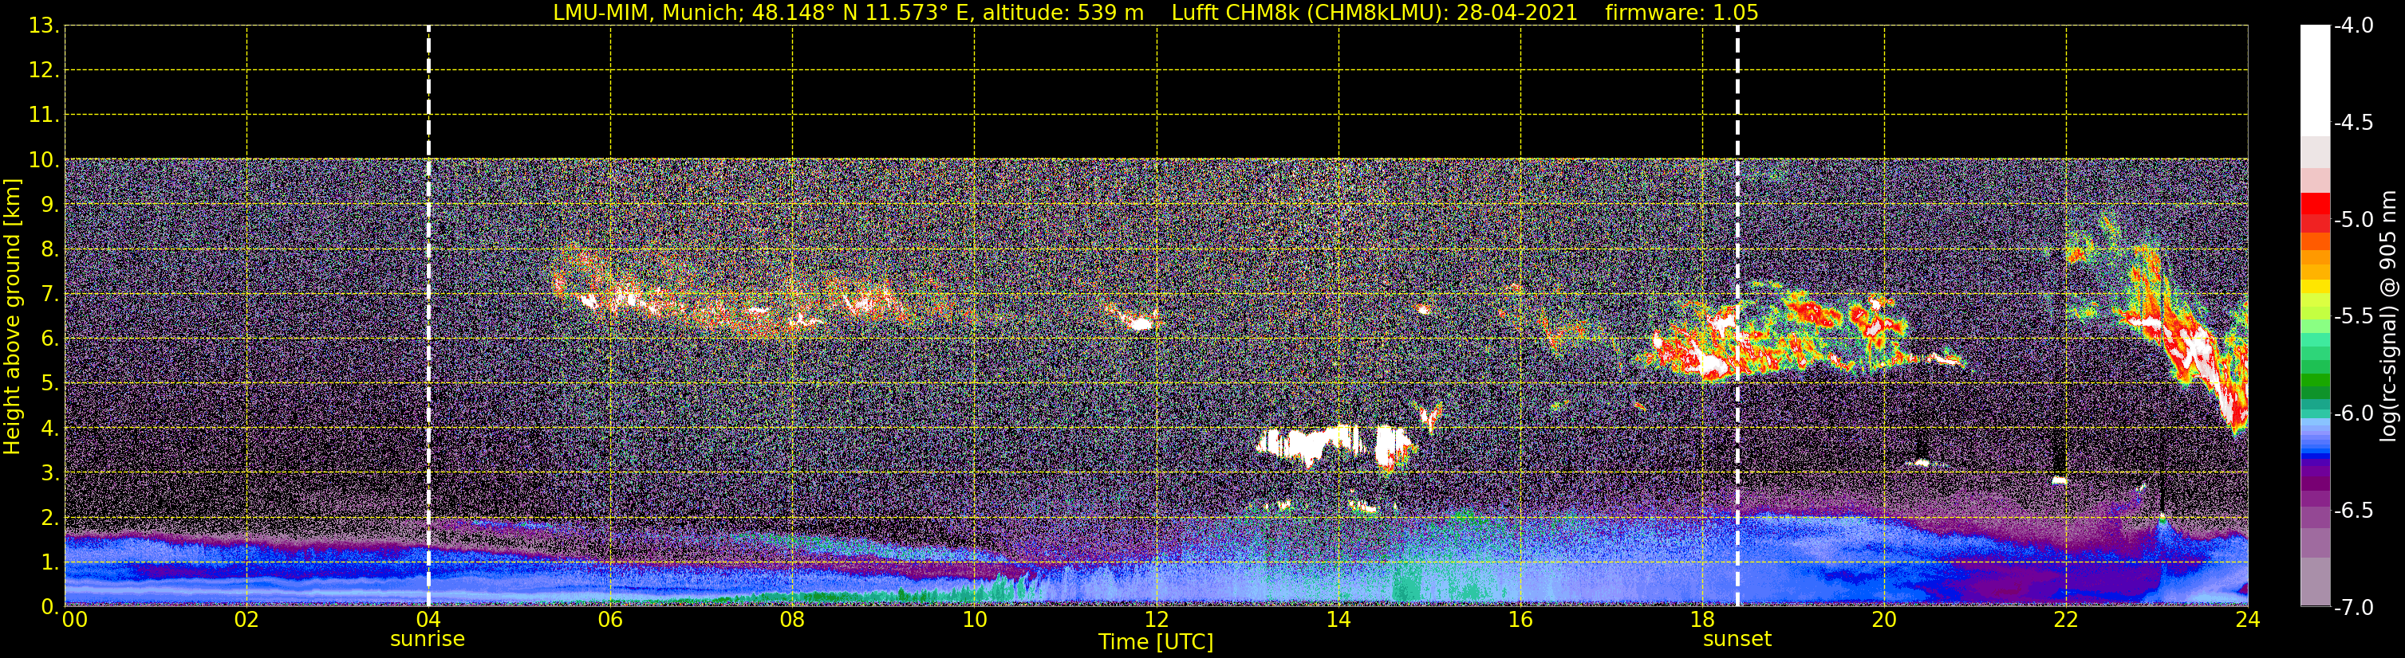This screenshot has height=658, width=2405.
Task: Click the 10 tick label on the time axis
Action: tap(974, 620)
